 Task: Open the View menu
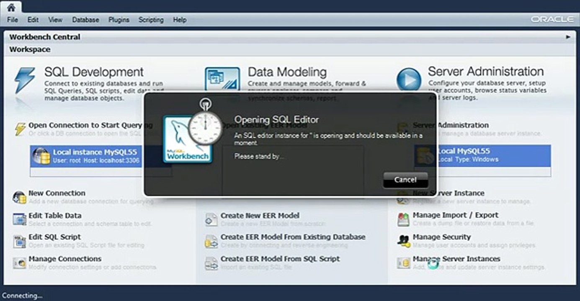tap(55, 20)
